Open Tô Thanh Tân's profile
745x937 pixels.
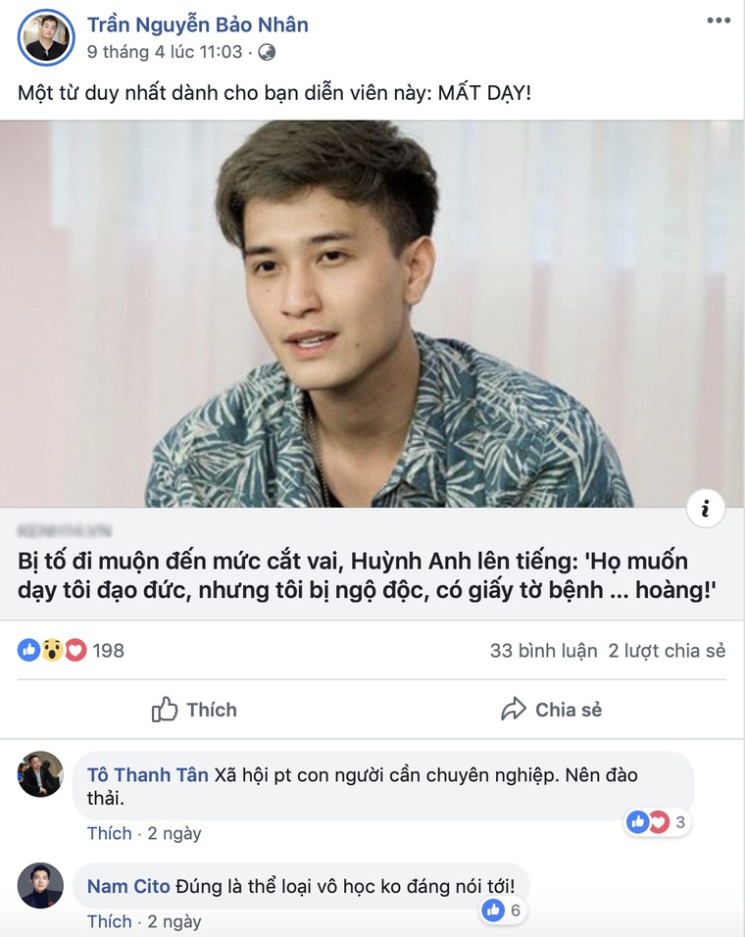(146, 774)
